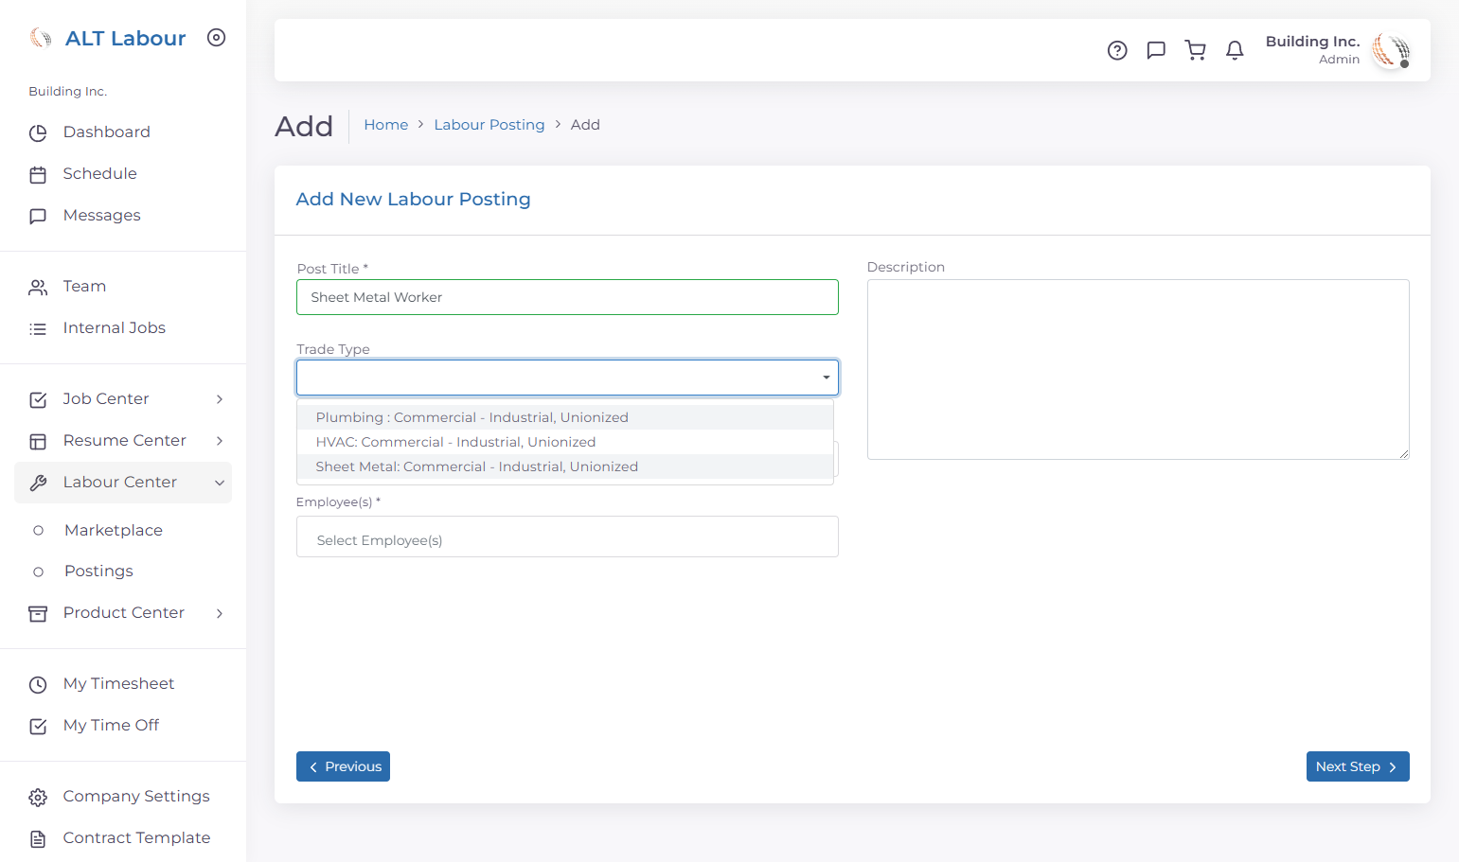Click the Resume Center layout icon
Screen dimensions: 1459x862
click(x=38, y=442)
